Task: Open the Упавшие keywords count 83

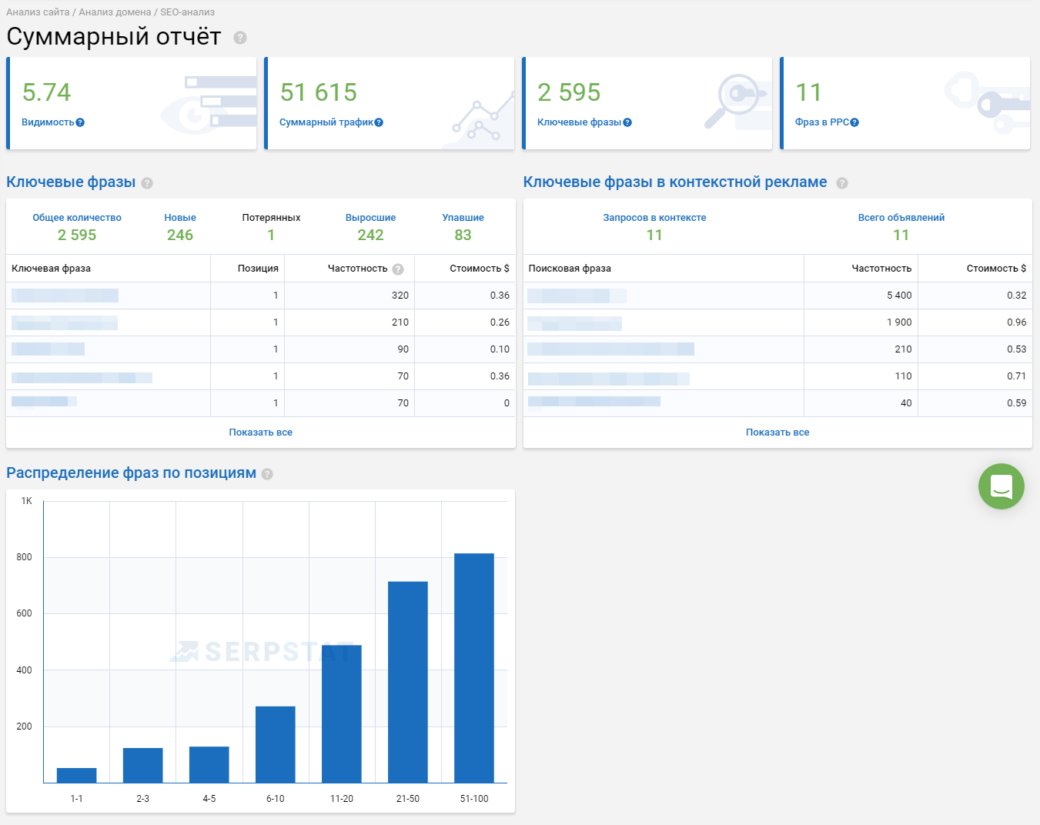Action: click(463, 235)
